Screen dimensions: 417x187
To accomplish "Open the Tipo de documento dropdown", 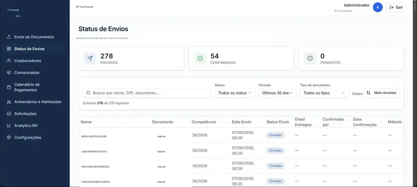I will pos(324,93).
